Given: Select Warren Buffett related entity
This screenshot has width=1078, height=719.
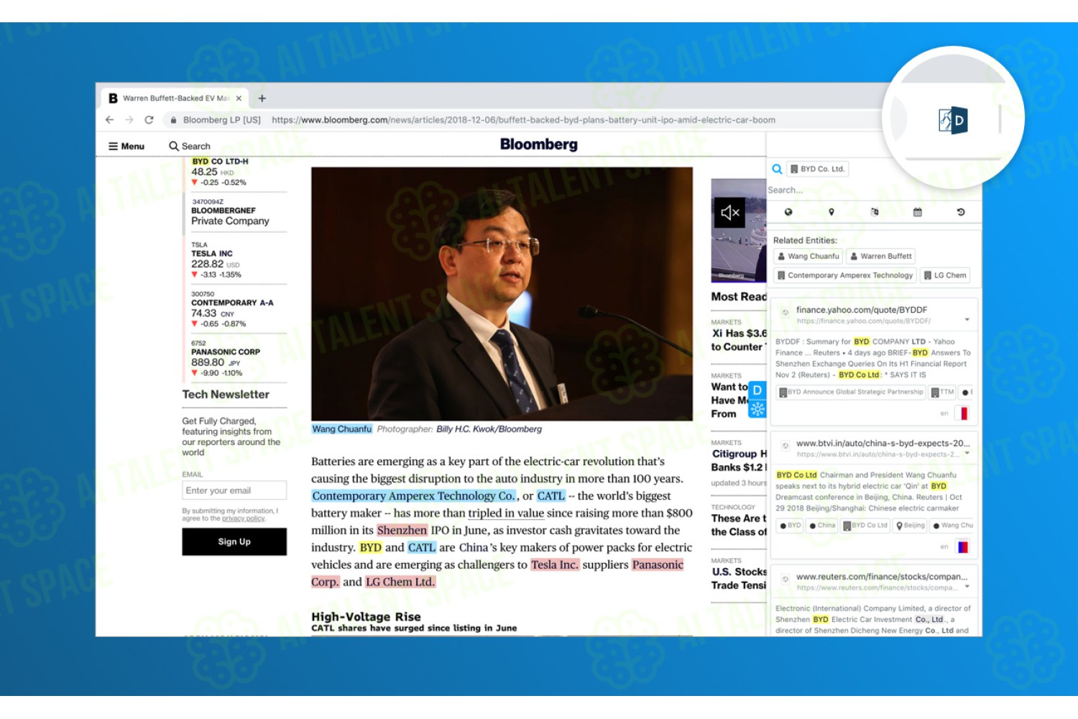Looking at the screenshot, I should point(881,256).
